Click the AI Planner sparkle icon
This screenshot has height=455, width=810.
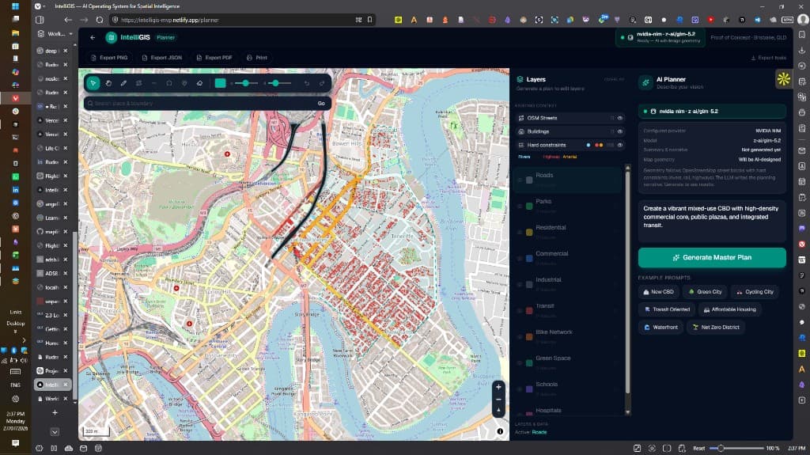(645, 82)
